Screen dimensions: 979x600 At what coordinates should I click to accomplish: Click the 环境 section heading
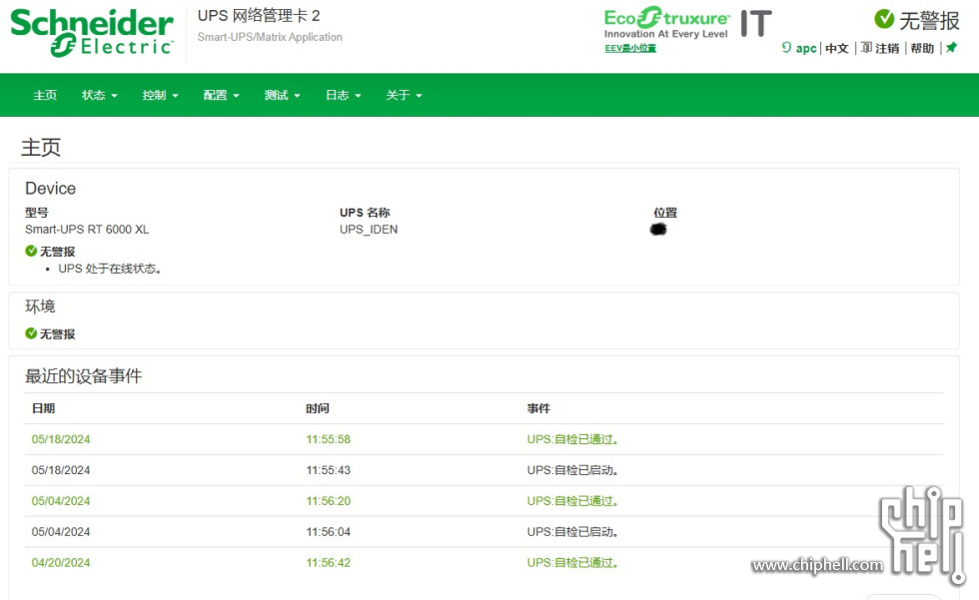coord(40,306)
